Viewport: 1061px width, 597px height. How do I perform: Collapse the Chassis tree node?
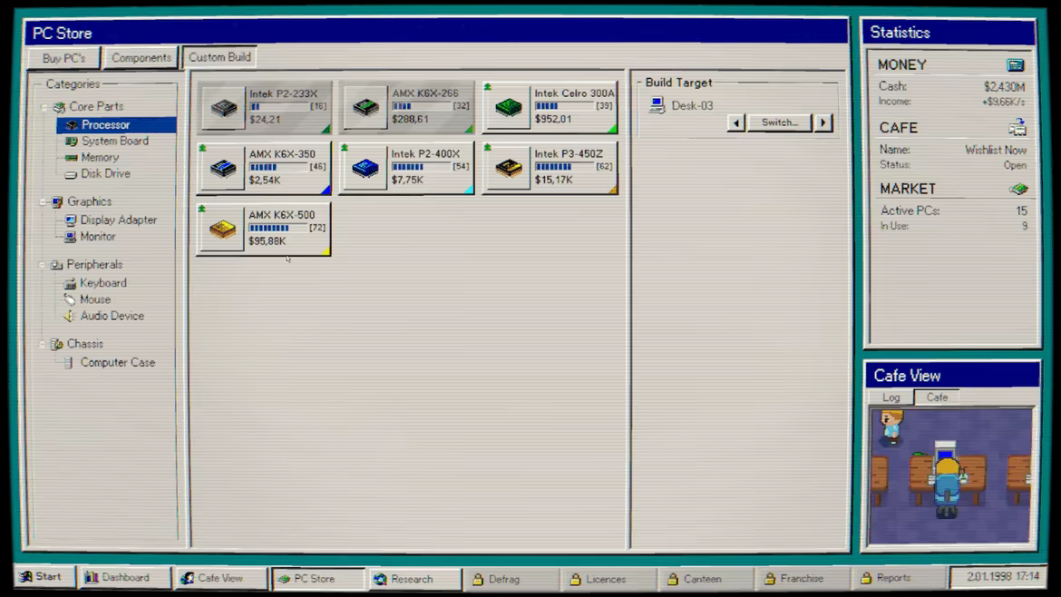[x=43, y=344]
